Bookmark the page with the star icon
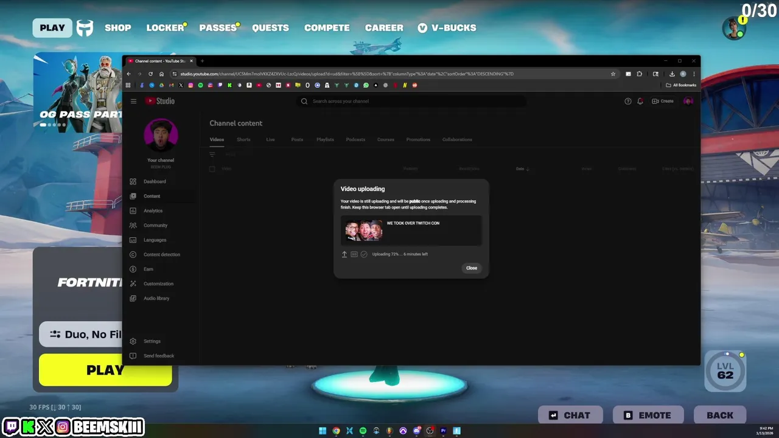The height and width of the screenshot is (438, 779). tap(613, 74)
